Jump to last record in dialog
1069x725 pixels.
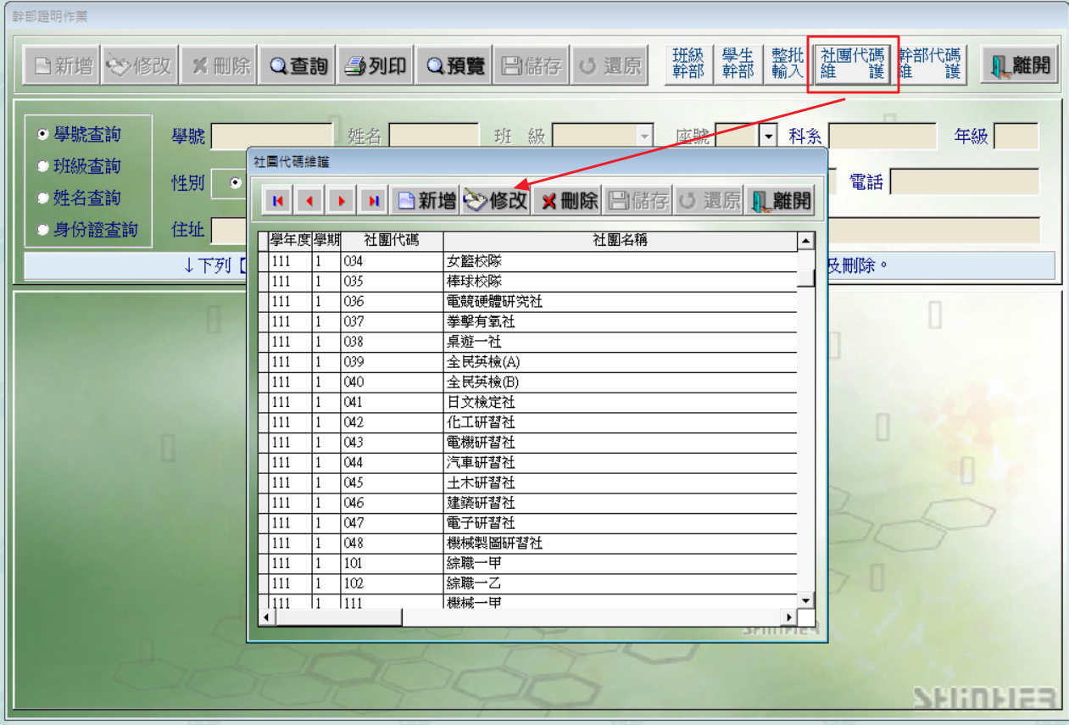click(373, 201)
